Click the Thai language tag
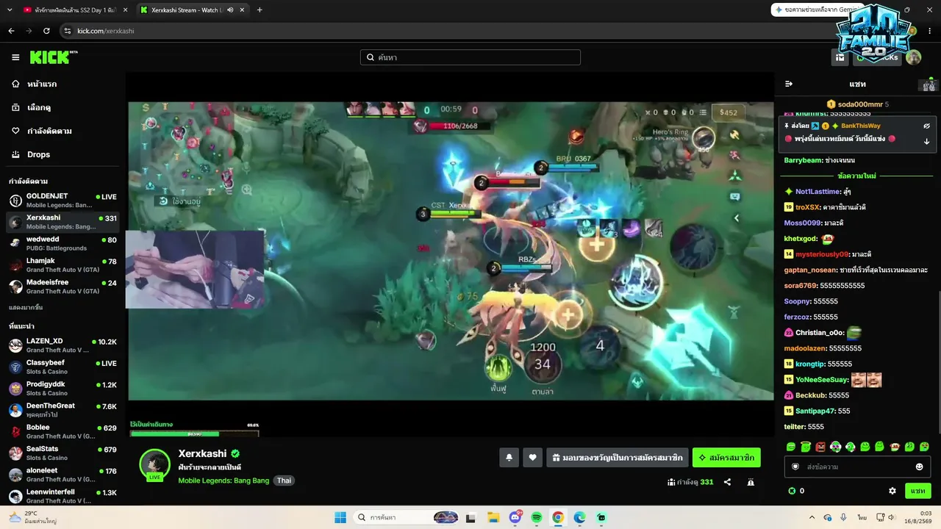The width and height of the screenshot is (941, 529). click(x=284, y=481)
